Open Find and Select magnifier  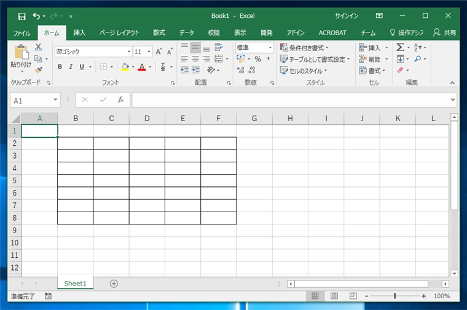point(418,59)
